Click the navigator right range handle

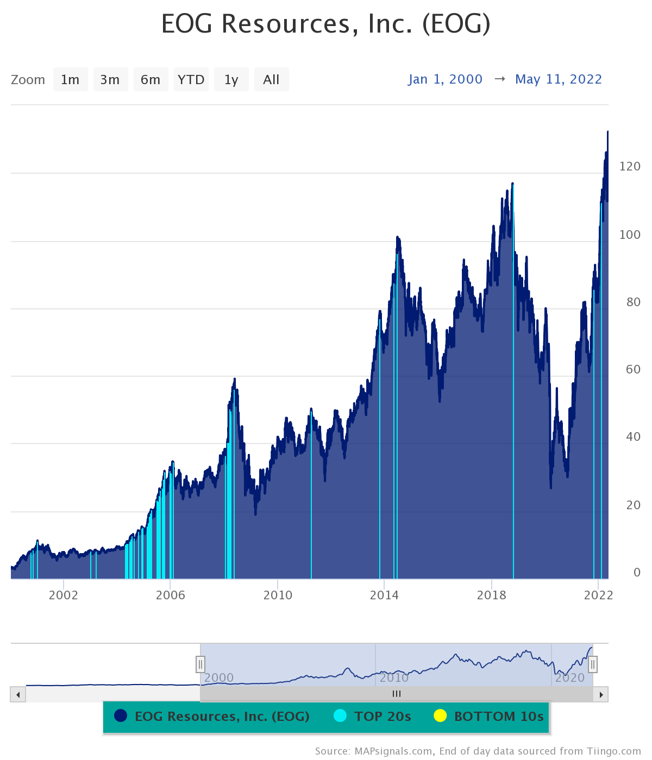(x=593, y=664)
